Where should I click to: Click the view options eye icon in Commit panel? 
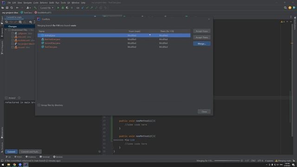31,22
